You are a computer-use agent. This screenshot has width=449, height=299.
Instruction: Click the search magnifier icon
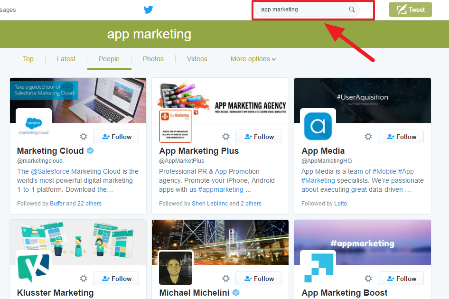pyautogui.click(x=352, y=9)
